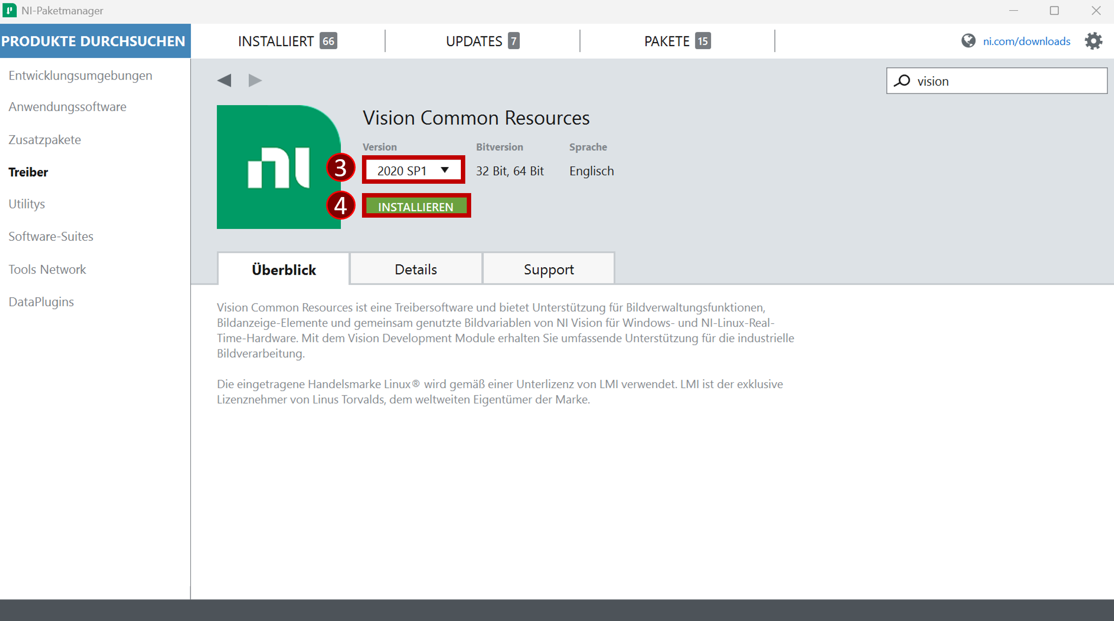Open the settings gear icon

point(1094,41)
